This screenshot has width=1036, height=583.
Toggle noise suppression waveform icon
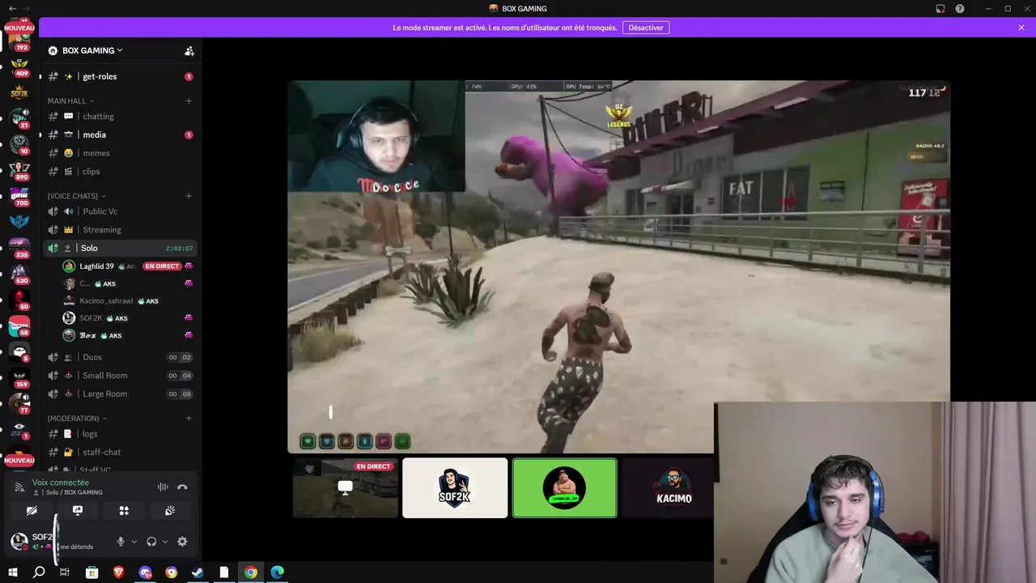click(x=163, y=487)
